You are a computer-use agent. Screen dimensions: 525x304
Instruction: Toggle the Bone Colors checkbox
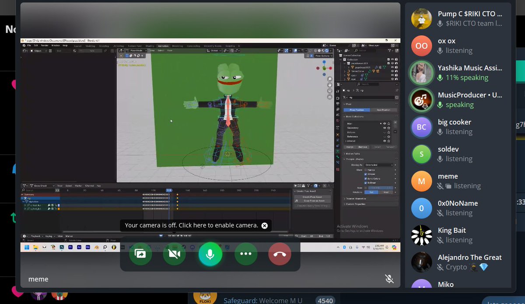366,178
